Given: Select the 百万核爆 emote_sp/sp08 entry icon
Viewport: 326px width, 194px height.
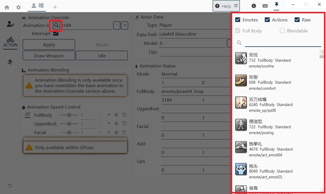Looking at the screenshot, I should click(241, 103).
